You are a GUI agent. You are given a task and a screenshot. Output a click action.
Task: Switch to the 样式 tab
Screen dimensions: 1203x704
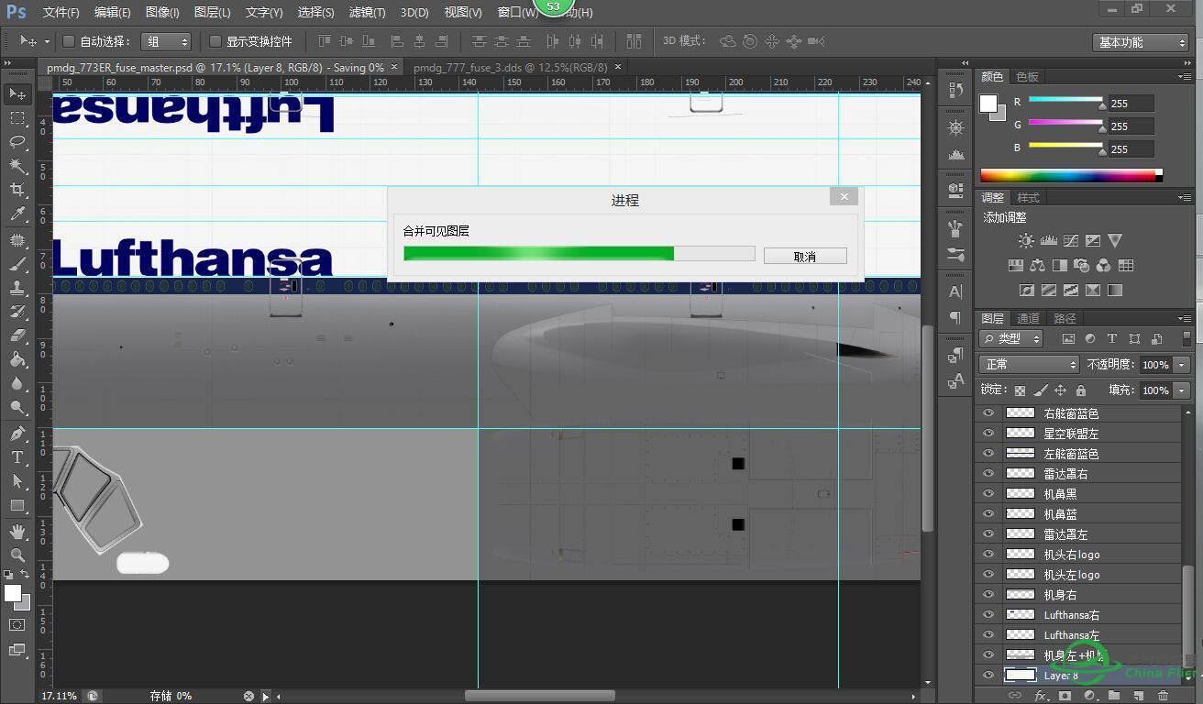1028,197
